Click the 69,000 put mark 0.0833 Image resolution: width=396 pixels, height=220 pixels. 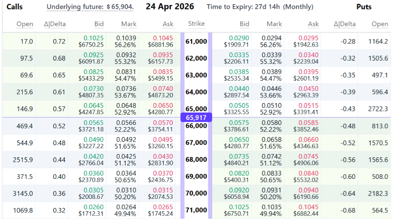(274, 173)
